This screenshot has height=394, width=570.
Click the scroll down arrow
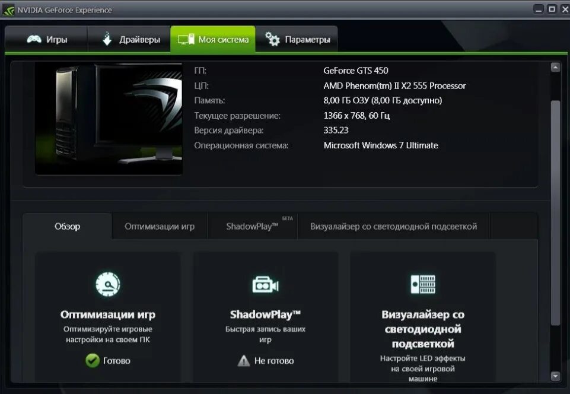555,376
